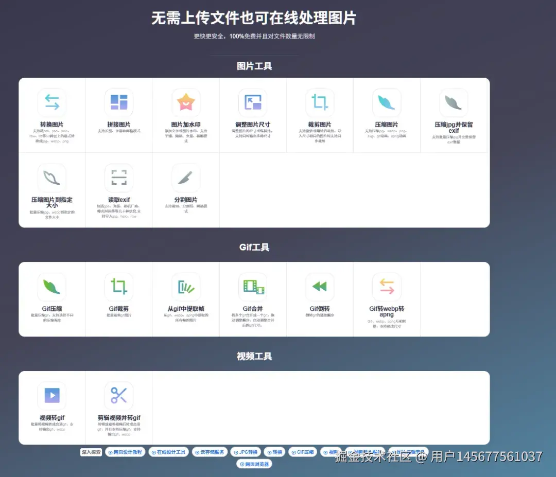The image size is (556, 477).
Task: Select the 转换图片 (convert image) tool icon
Action: [x=51, y=102]
